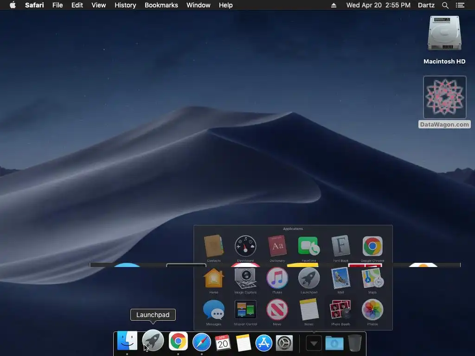Launch the App Store from the Dock
475x356 pixels.
[264, 343]
